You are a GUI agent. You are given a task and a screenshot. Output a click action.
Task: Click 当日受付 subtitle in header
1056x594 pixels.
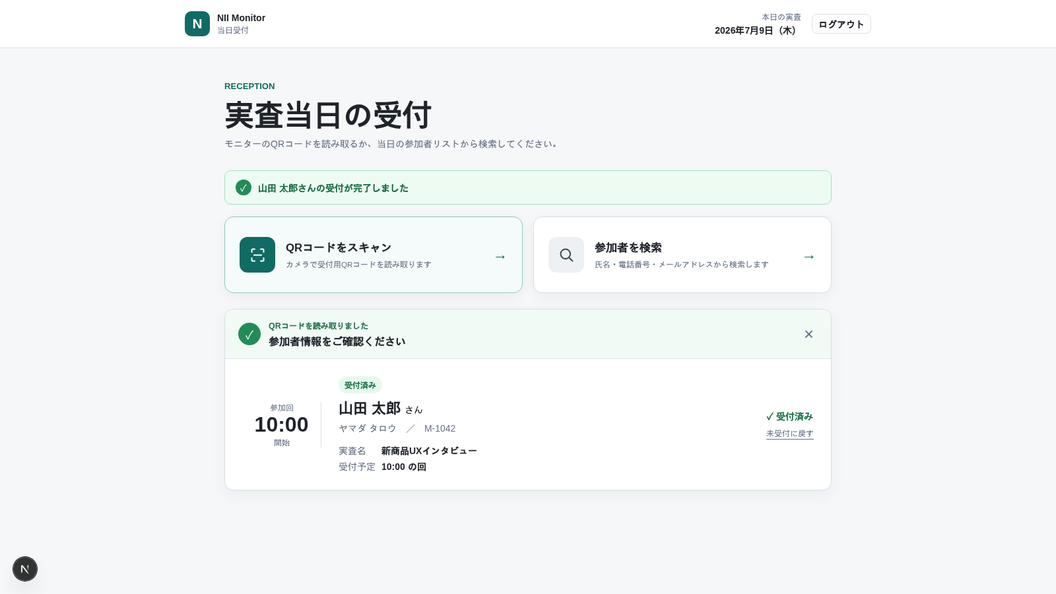tap(233, 30)
